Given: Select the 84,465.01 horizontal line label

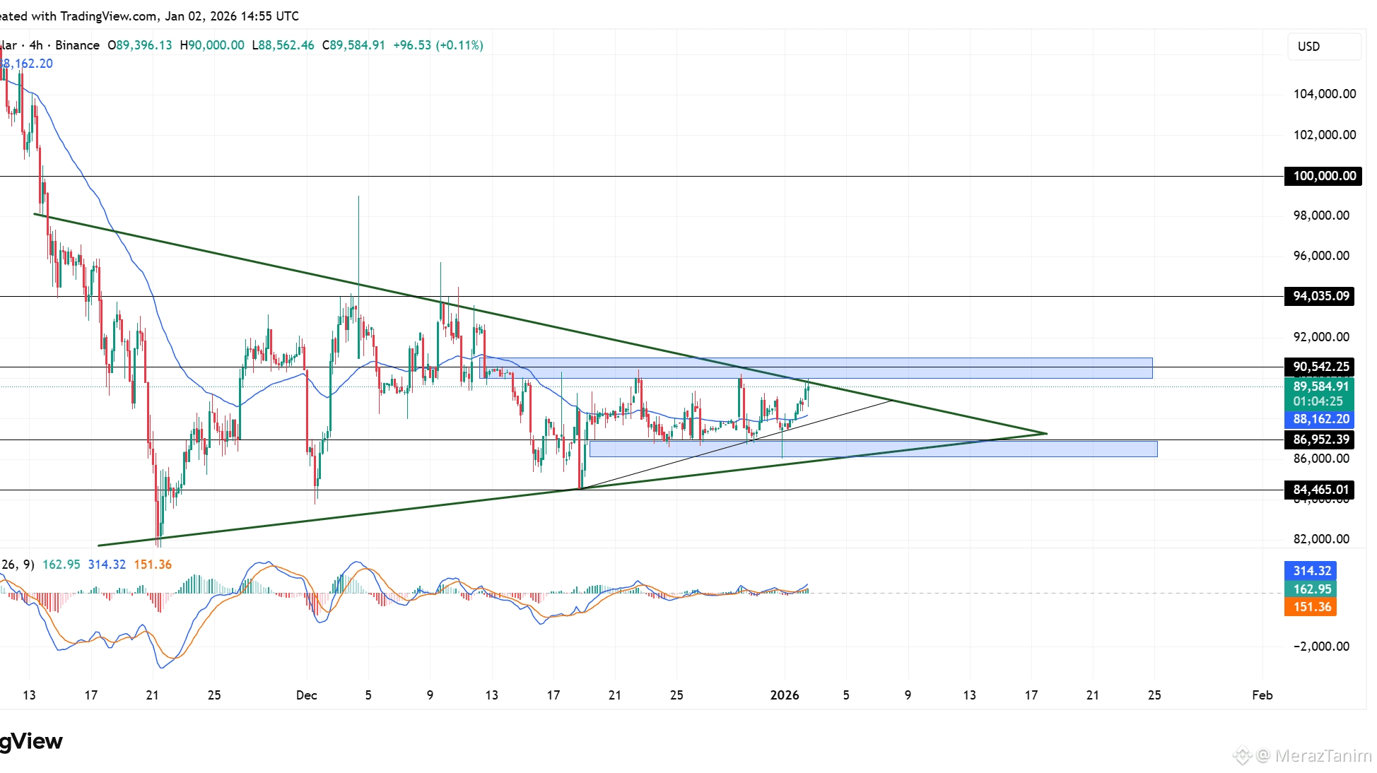Looking at the screenshot, I should 1320,490.
